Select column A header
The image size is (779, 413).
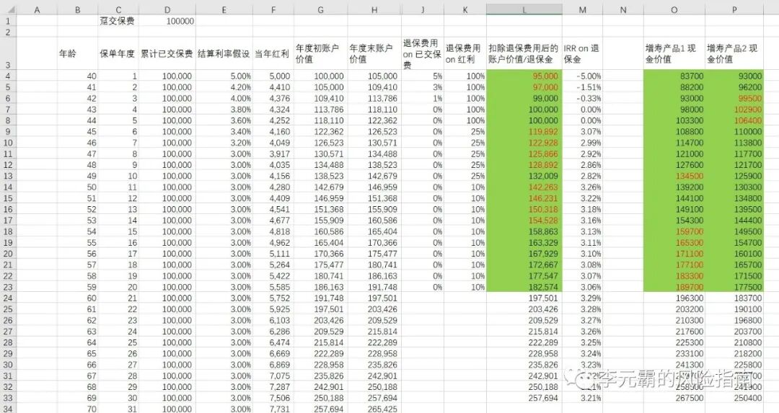(37, 9)
